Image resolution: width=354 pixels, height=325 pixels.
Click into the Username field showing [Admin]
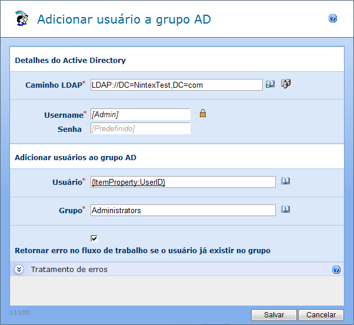[140, 114]
